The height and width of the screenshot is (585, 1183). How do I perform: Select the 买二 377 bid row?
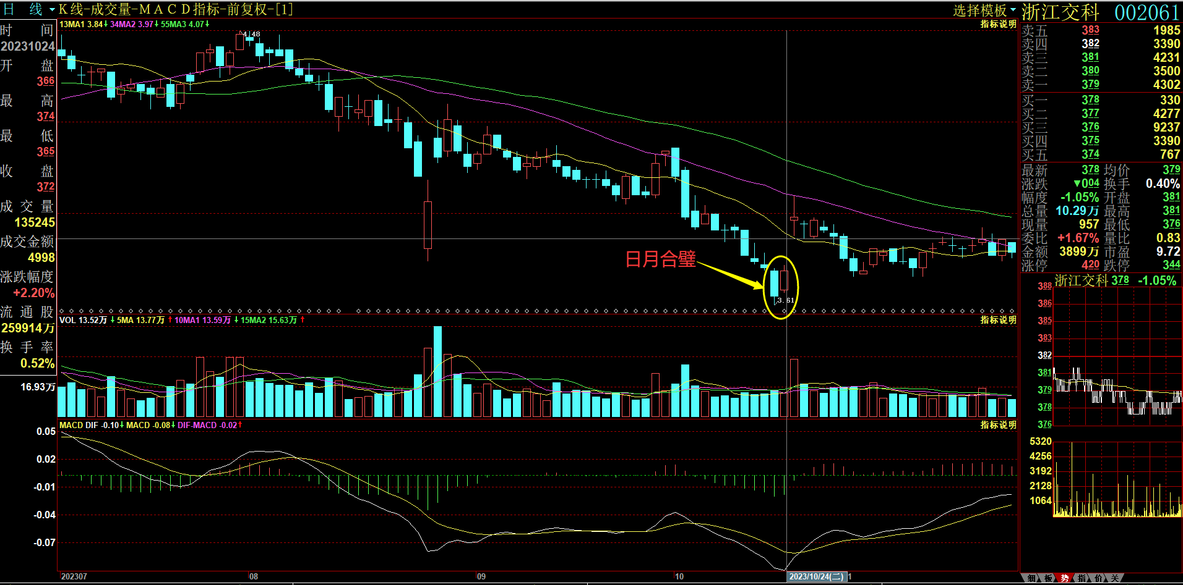[x=1101, y=114]
